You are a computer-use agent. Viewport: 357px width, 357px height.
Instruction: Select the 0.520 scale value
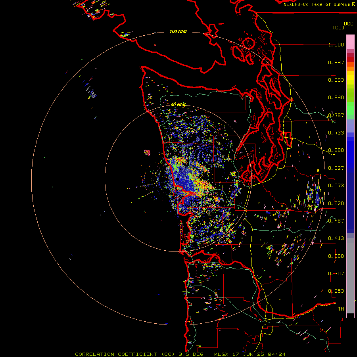[x=336, y=203]
